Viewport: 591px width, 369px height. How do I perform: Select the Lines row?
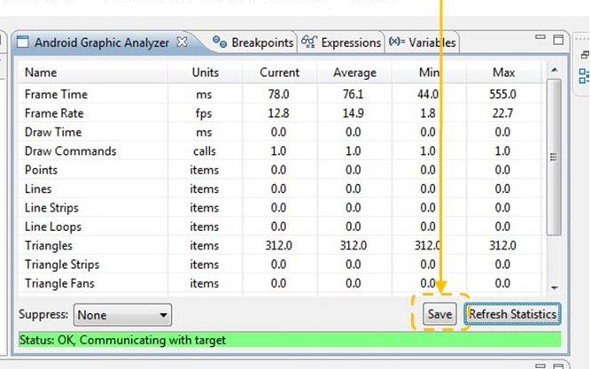[x=280, y=188]
